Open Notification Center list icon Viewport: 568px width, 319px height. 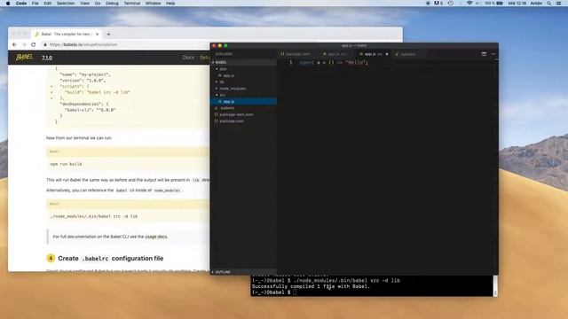[559, 4]
